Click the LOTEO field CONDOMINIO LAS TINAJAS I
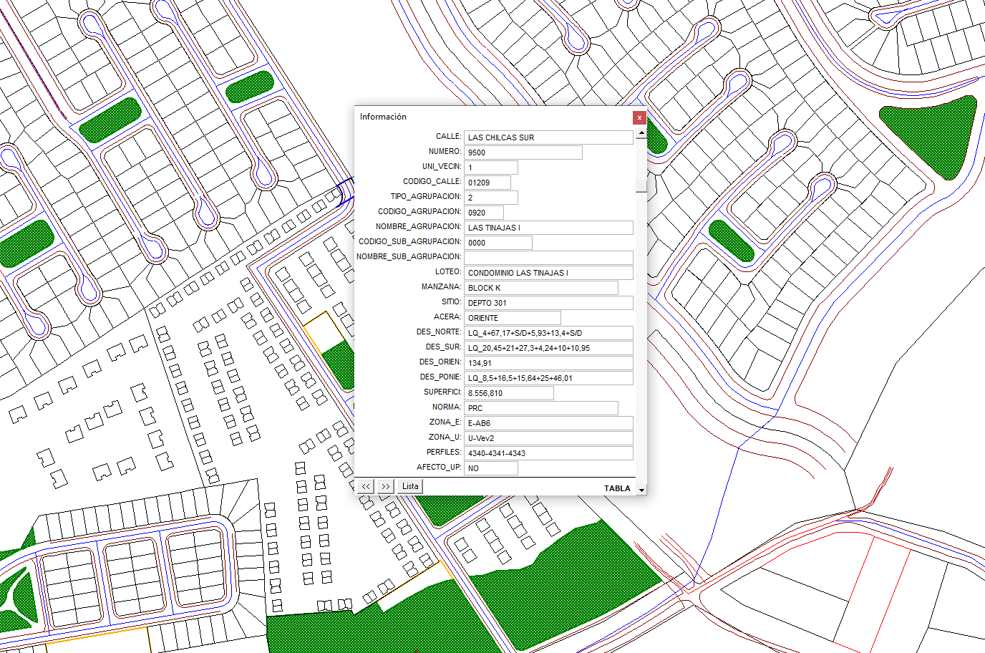 click(x=548, y=273)
